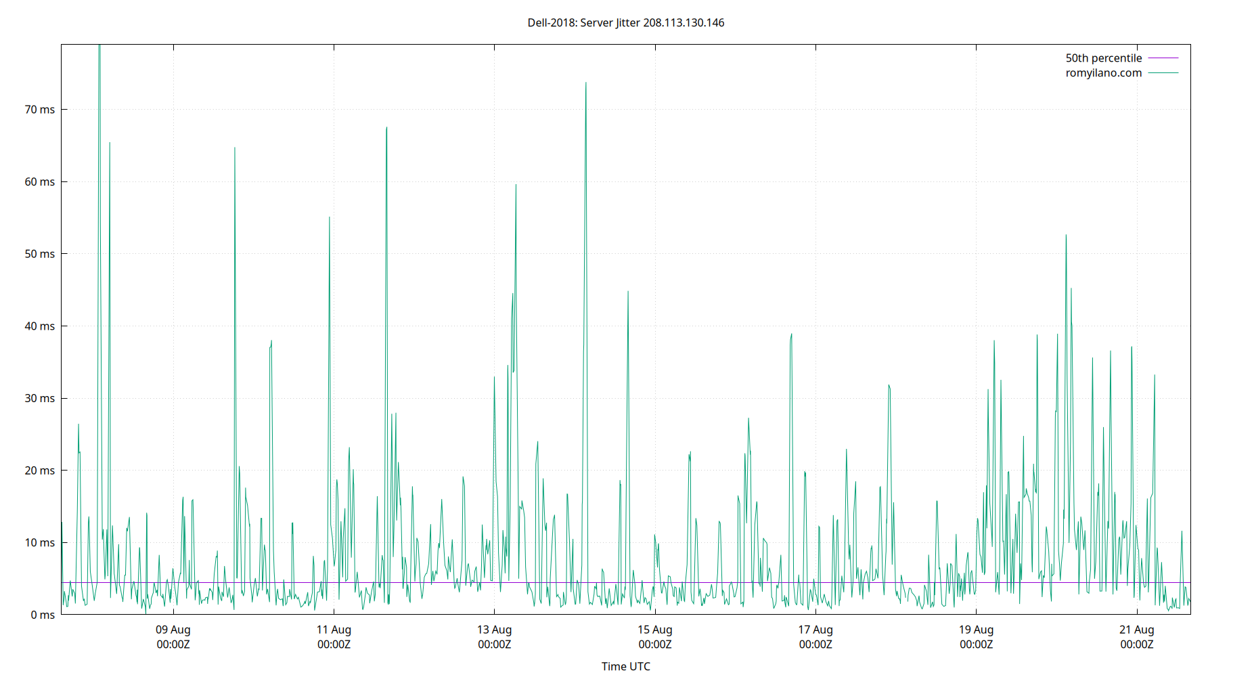Image resolution: width=1252 pixels, height=677 pixels.
Task: Click the '30 ms' y-axis label
Action: (x=40, y=399)
